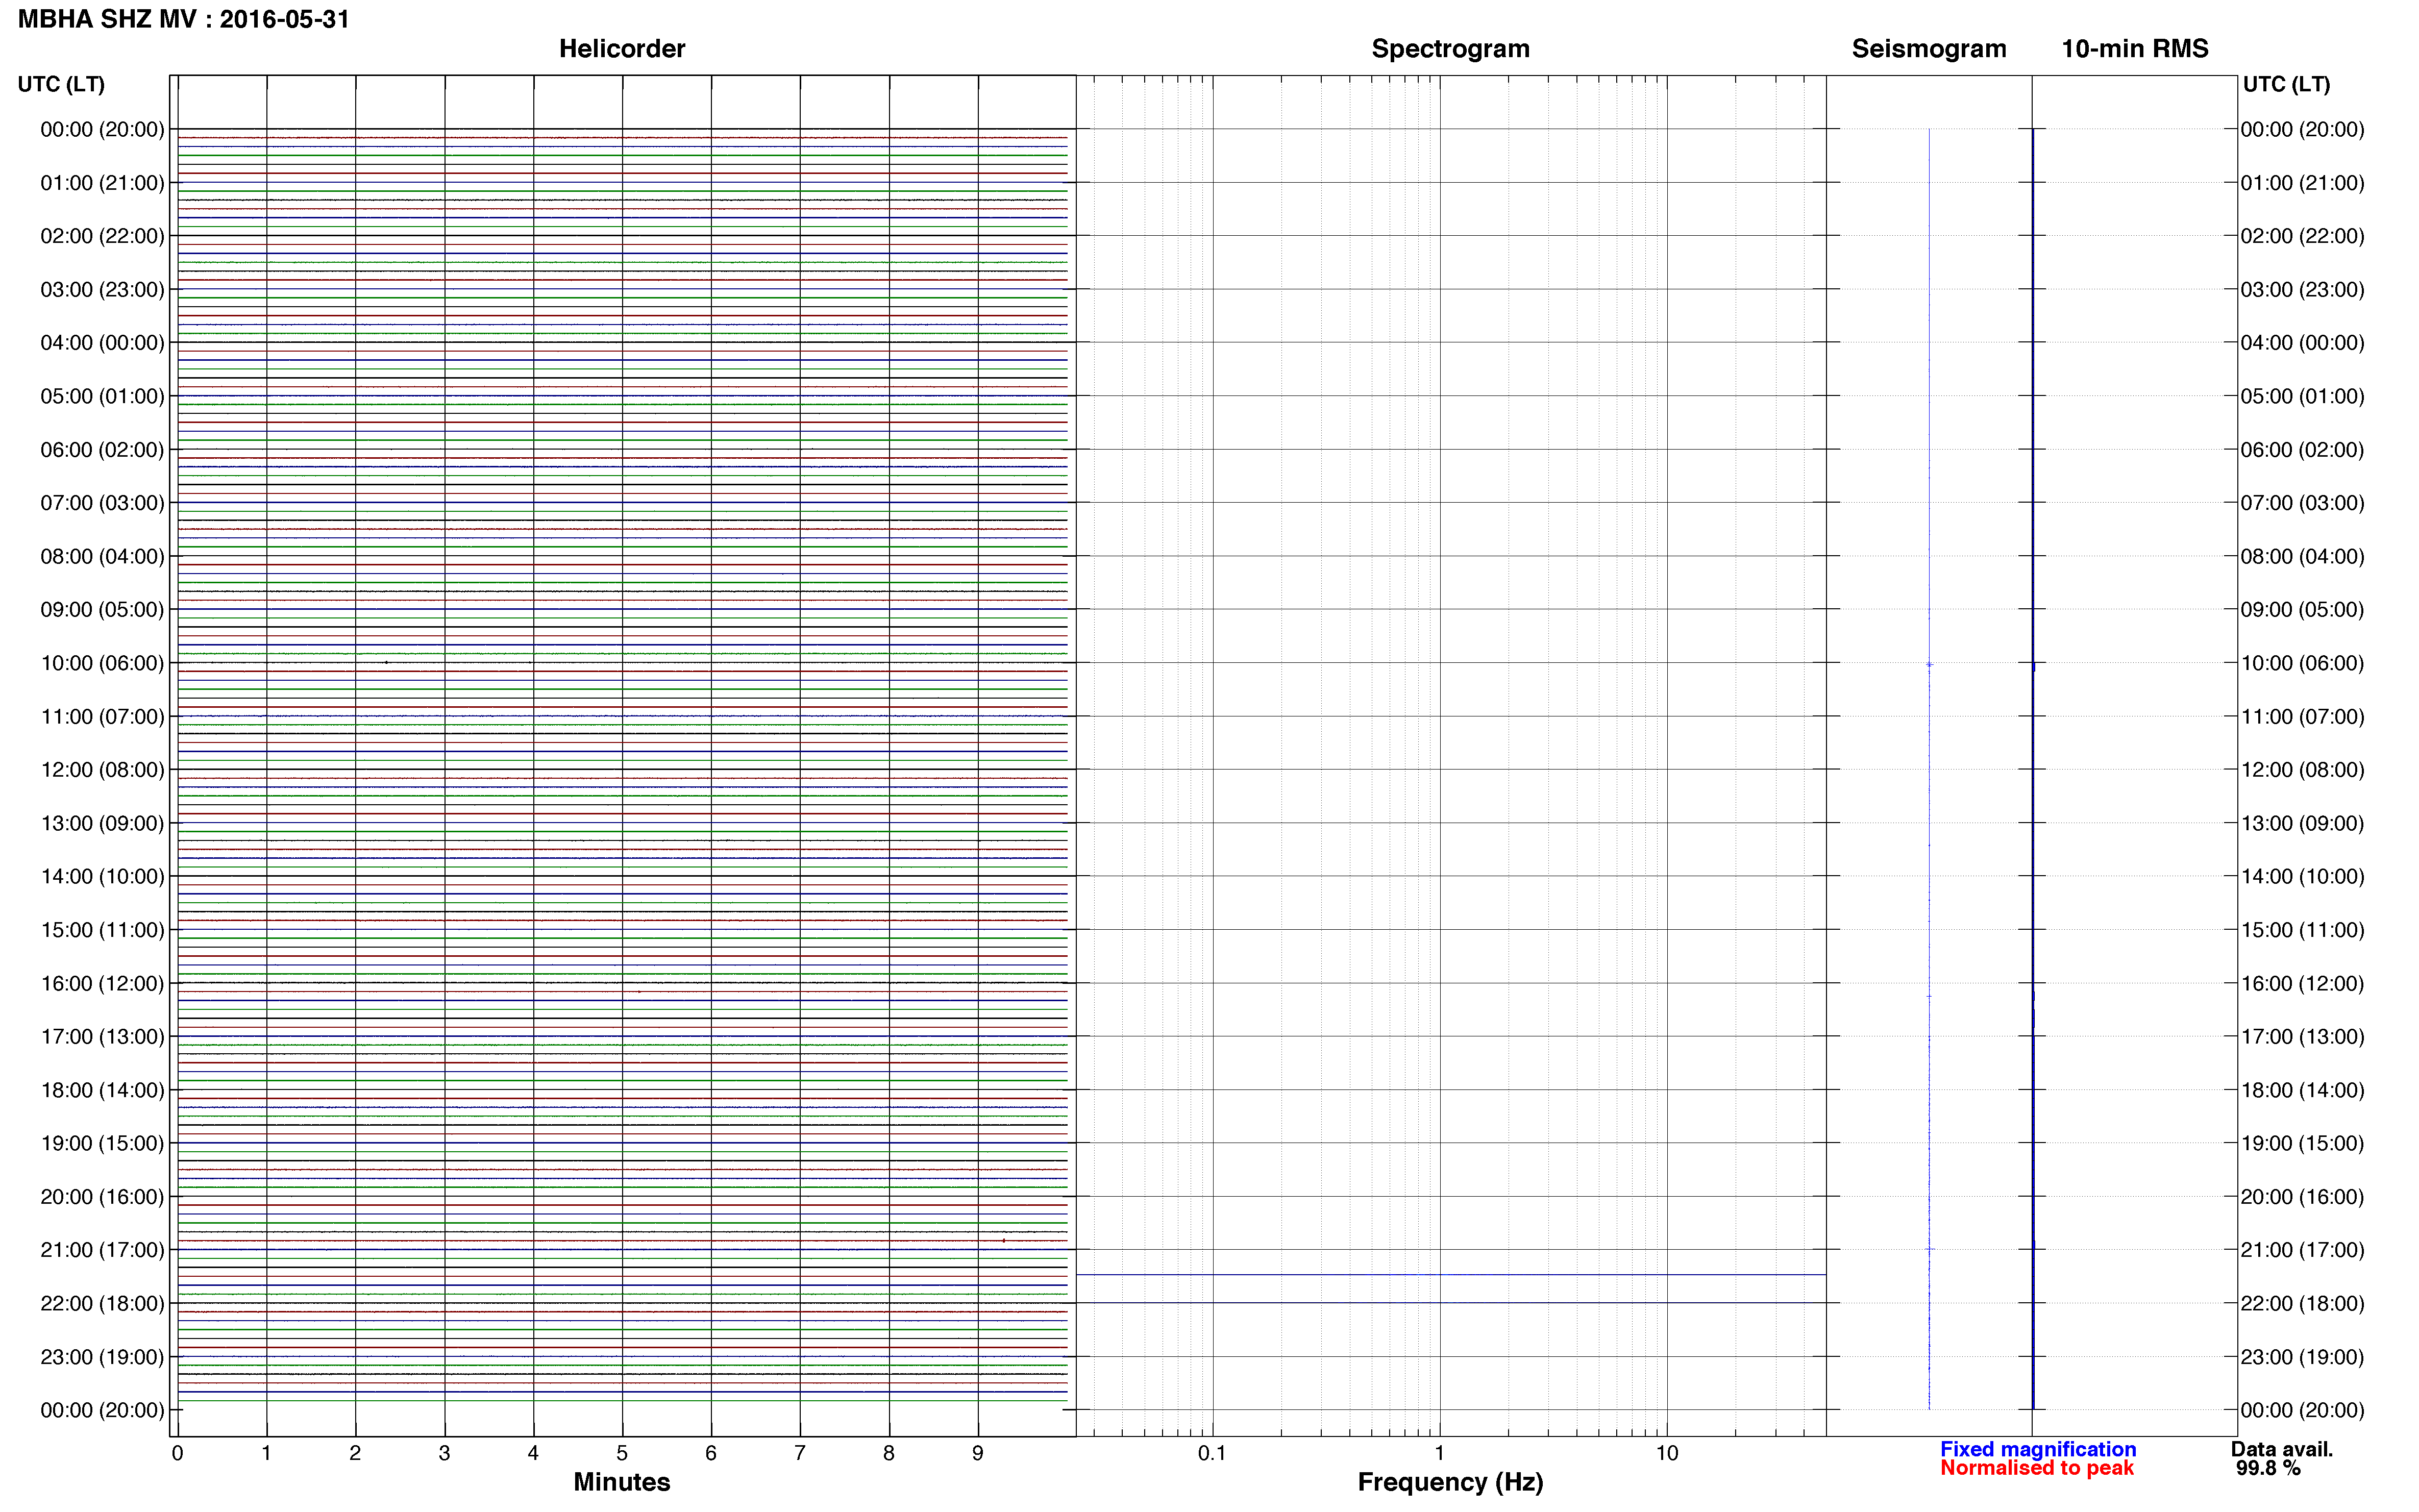Click the 'Data avail.' label
Screen dimensions: 2419x1512
click(x=2282, y=1449)
